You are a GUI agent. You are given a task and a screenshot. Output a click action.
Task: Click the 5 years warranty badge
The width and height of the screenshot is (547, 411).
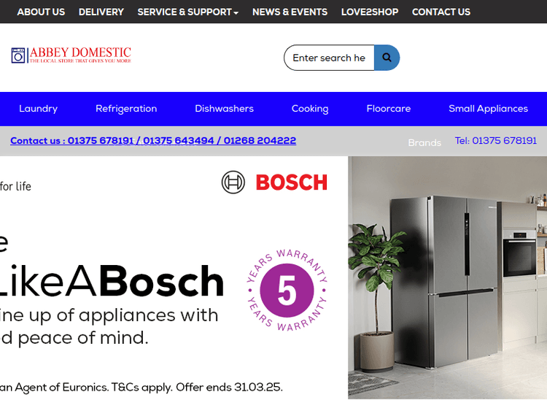coord(287,290)
